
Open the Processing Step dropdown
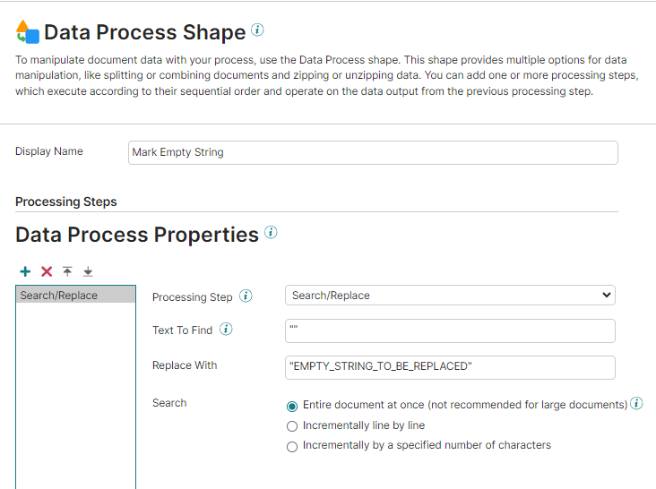(x=450, y=295)
